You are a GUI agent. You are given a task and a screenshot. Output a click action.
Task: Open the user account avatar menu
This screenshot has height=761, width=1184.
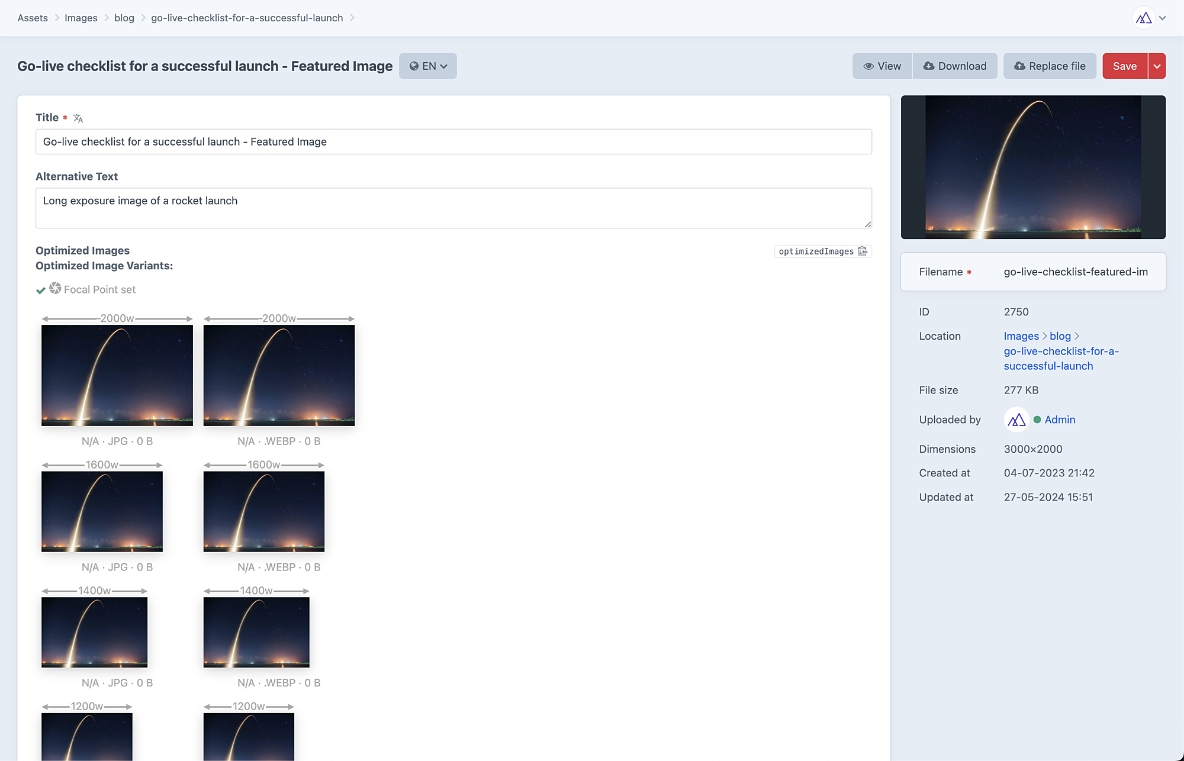click(x=1143, y=18)
